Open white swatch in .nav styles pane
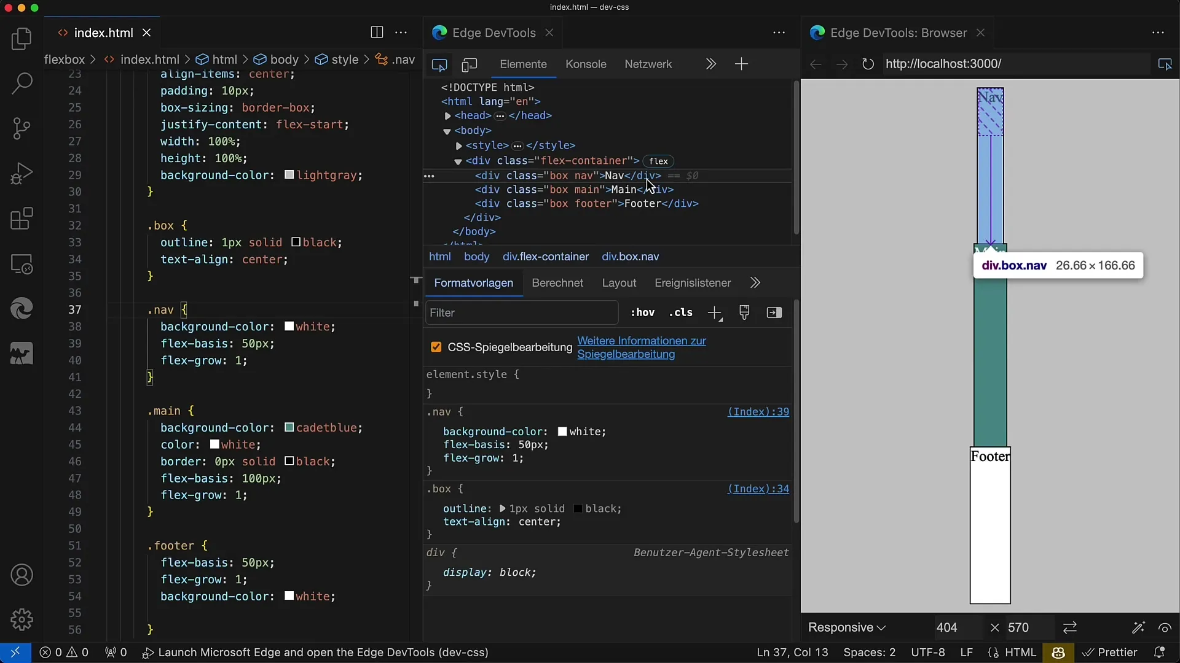1180x663 pixels. [x=562, y=432]
